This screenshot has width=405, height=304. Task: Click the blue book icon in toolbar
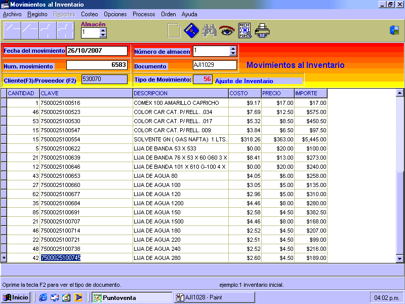click(191, 31)
